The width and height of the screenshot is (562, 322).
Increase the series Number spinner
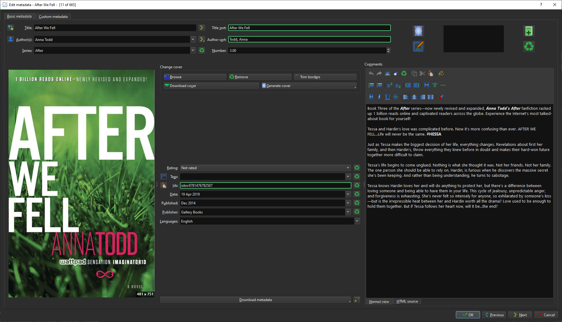(x=388, y=49)
